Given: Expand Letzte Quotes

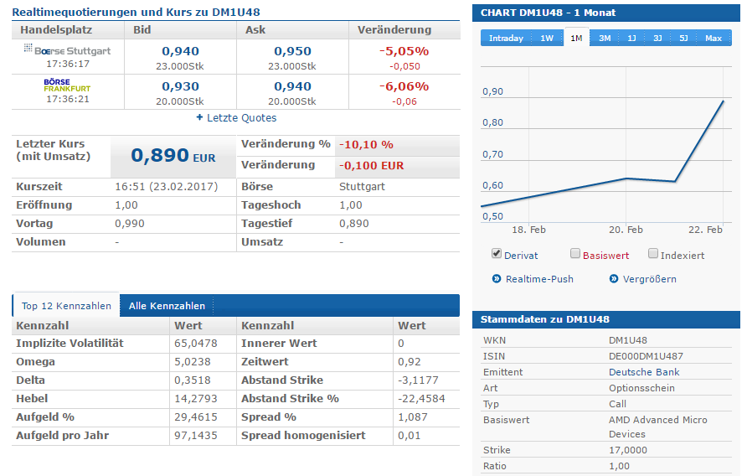Looking at the screenshot, I should click(x=241, y=118).
